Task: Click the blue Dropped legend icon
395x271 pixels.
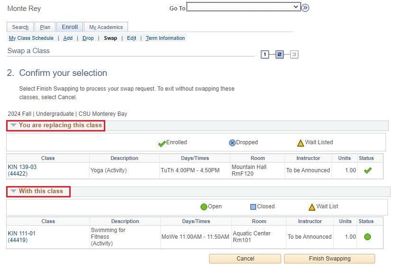Action: point(232,143)
